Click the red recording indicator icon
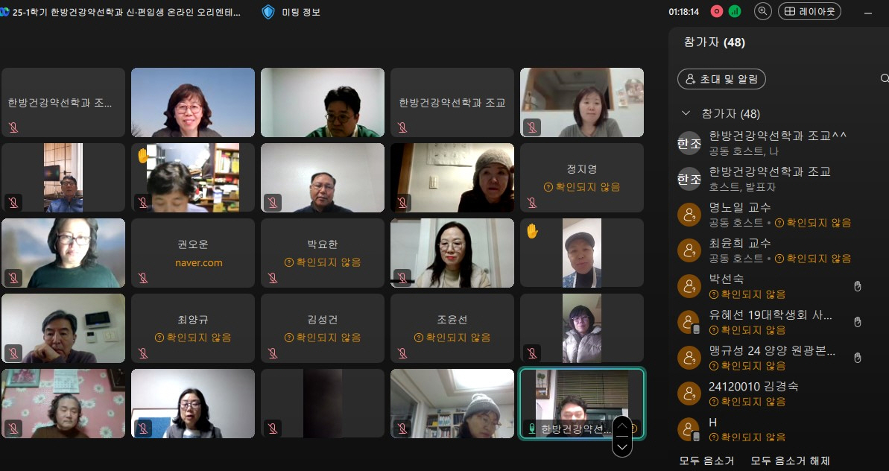 (717, 10)
